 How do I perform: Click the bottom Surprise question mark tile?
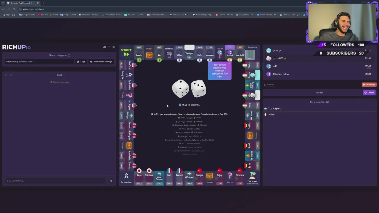click(x=230, y=178)
